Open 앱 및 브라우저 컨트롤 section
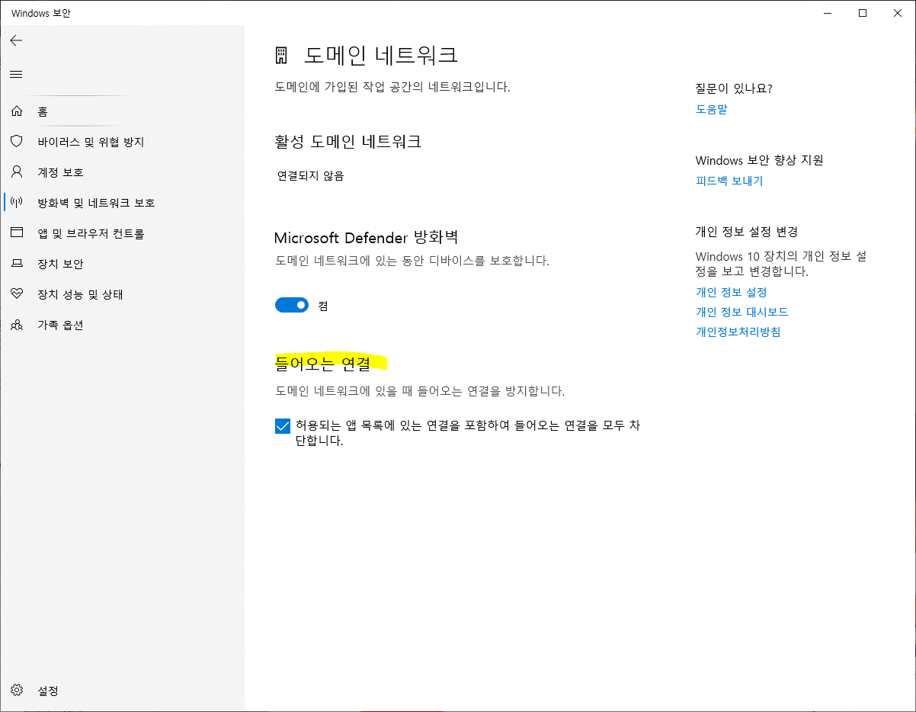916x712 pixels. click(91, 233)
